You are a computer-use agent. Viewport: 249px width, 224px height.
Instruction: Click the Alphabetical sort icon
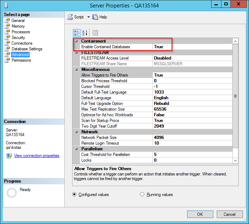(x=85, y=33)
